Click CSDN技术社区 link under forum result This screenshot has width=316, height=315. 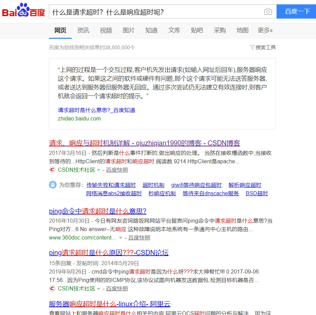[76, 288]
